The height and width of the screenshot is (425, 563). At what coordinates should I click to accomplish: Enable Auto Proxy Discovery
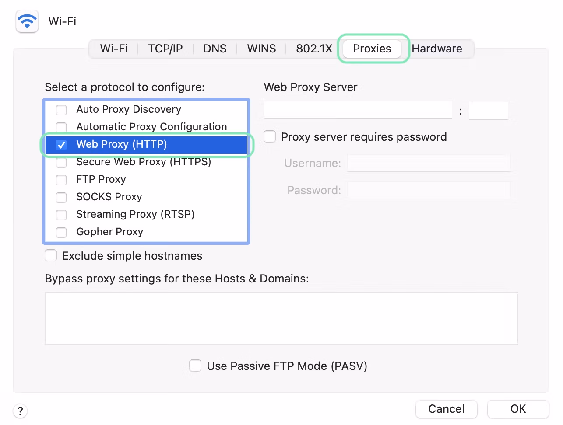tap(61, 110)
